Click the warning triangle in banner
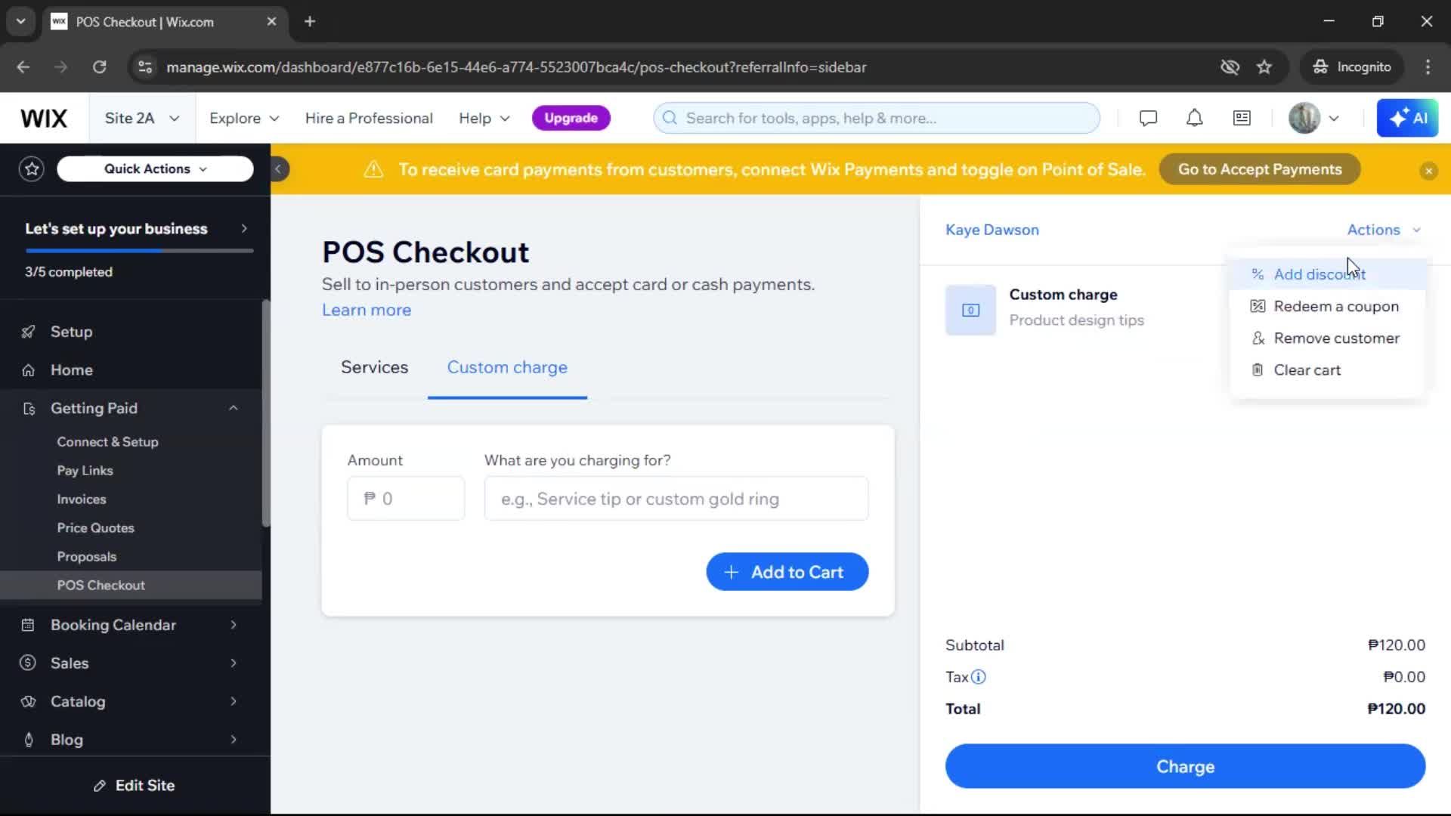Viewport: 1451px width, 816px height. click(373, 170)
